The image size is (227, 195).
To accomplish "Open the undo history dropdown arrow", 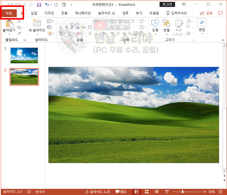I will (51, 5).
